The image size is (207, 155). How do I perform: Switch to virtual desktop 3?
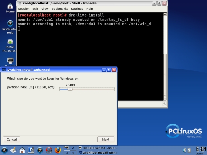[x=67, y=153]
